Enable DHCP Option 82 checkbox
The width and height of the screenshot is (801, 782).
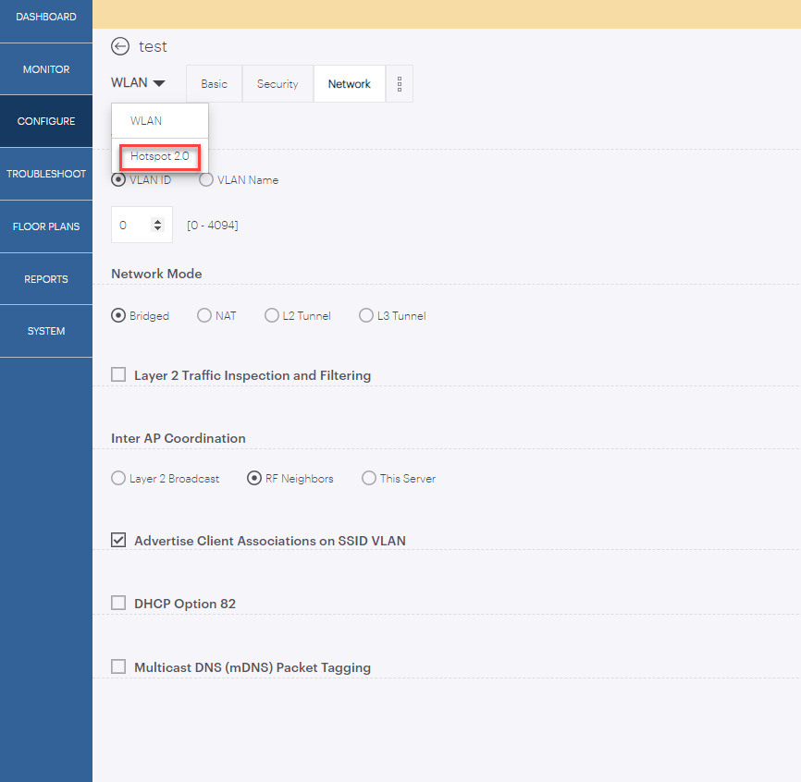point(118,603)
